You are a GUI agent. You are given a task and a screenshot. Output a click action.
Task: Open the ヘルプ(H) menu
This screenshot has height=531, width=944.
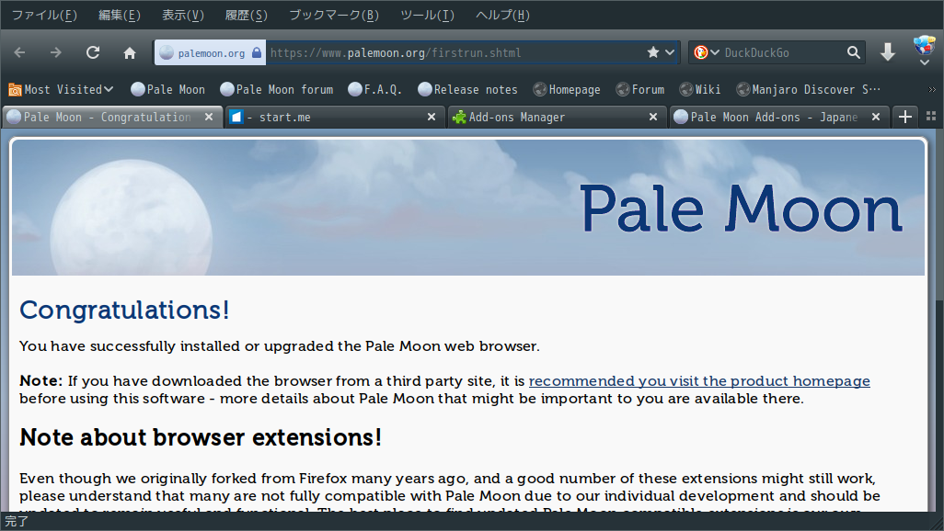point(502,15)
